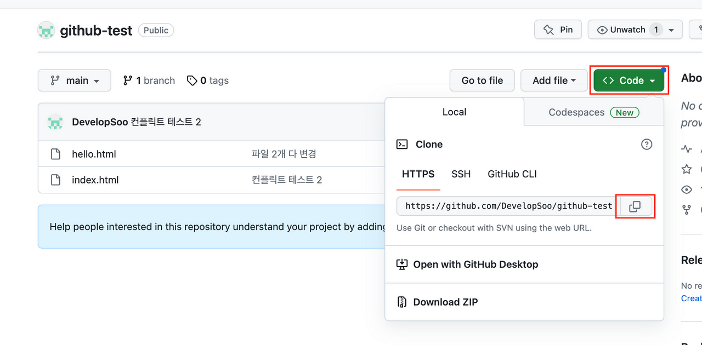
Task: Open the 0 tags link
Action: pyautogui.click(x=207, y=81)
